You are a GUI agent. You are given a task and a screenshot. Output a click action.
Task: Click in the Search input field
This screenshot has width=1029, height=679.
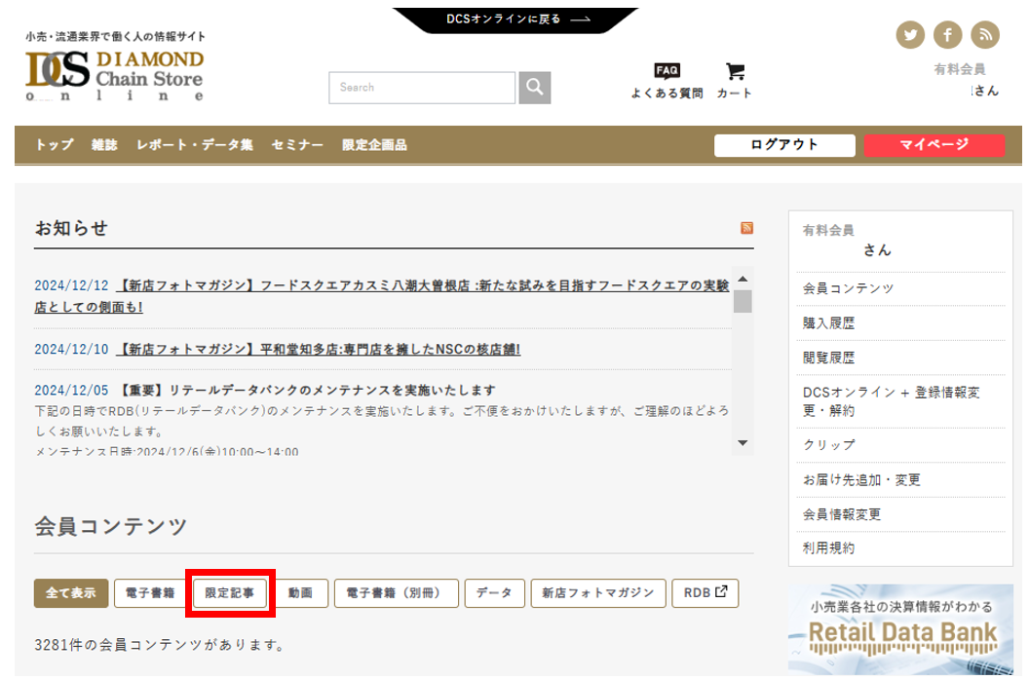pos(421,88)
